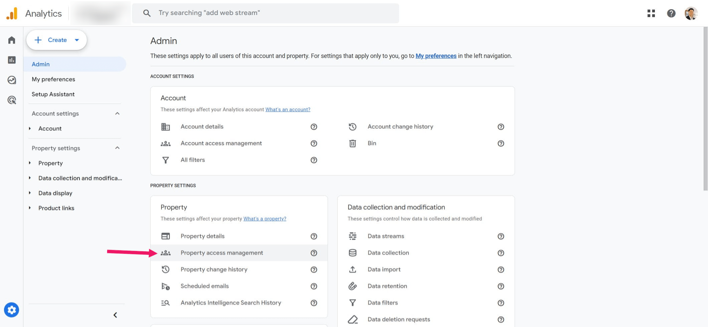Expand Product links in sidebar

pos(30,208)
